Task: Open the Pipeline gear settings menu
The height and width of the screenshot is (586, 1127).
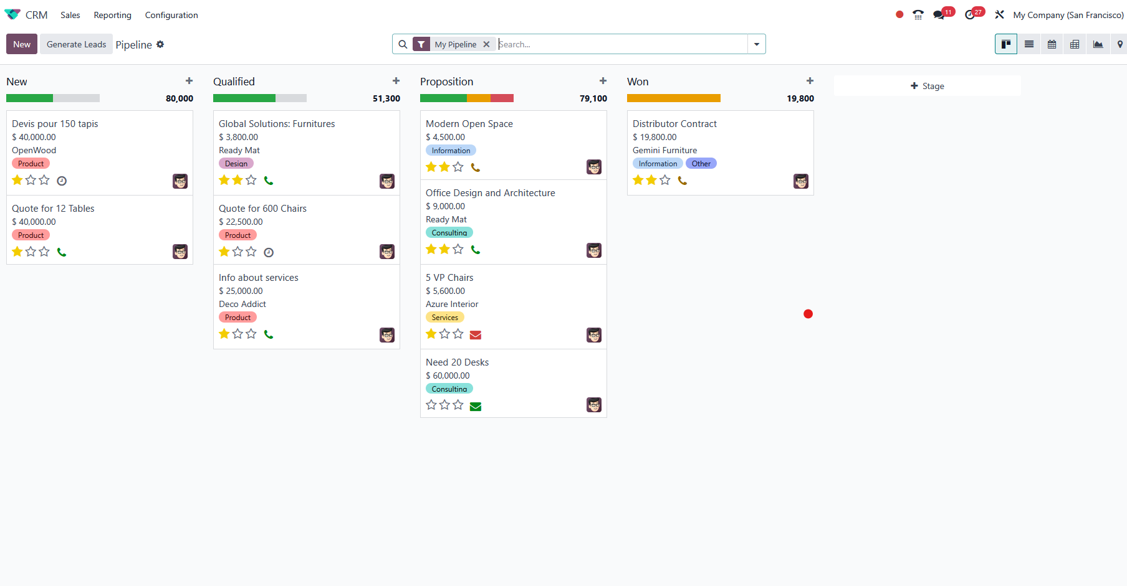Action: [160, 44]
